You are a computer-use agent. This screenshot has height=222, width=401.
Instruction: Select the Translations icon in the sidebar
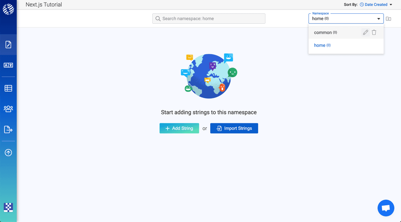[x=8, y=65]
